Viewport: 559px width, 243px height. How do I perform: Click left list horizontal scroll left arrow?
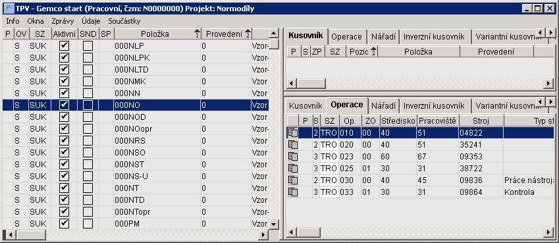(11, 235)
